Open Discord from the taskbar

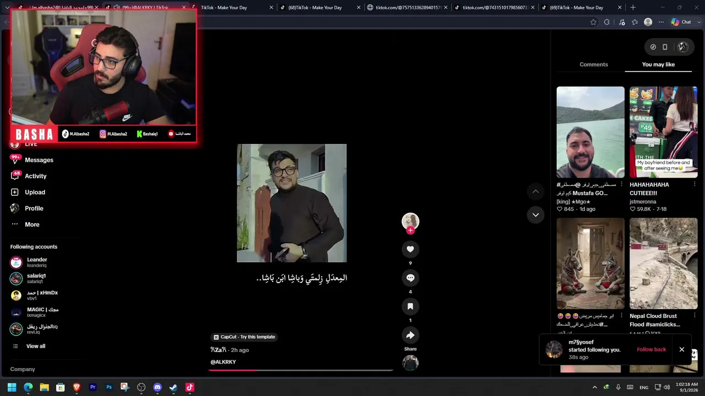(x=158, y=387)
